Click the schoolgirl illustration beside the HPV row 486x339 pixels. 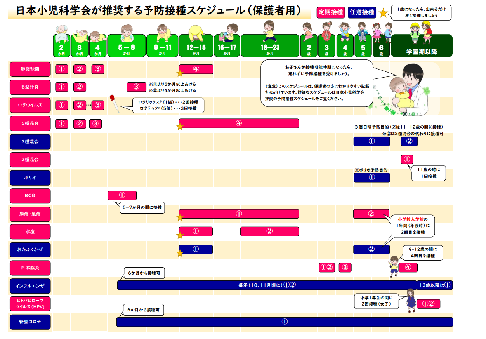[x=411, y=301]
